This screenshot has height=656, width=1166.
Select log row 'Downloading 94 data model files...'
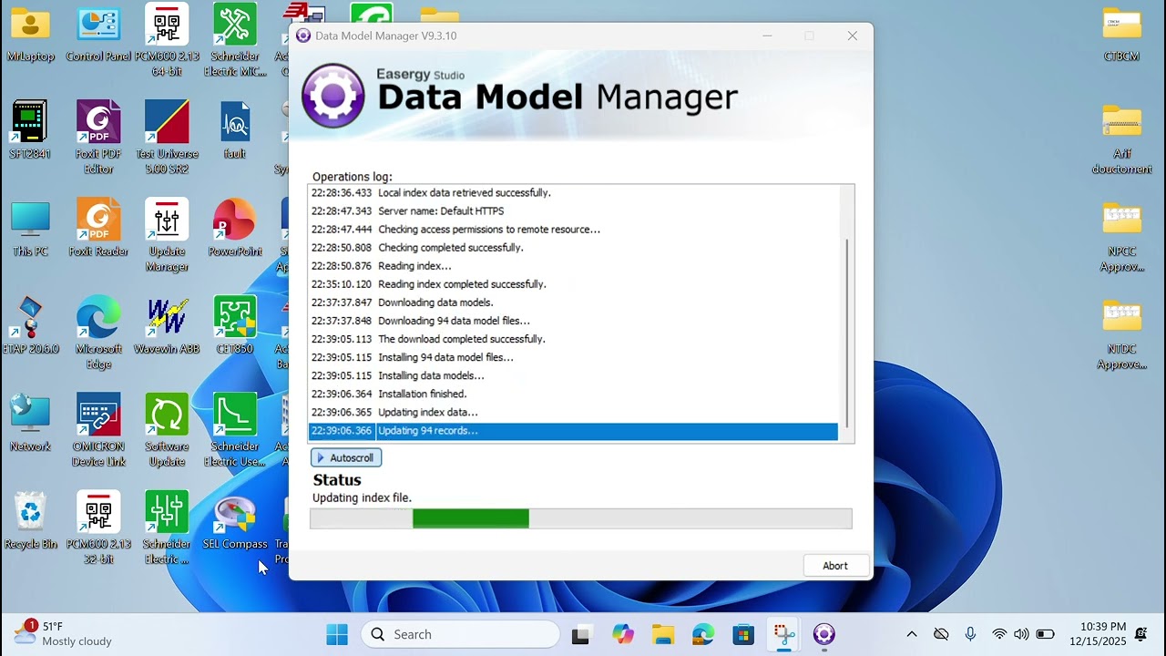point(573,321)
